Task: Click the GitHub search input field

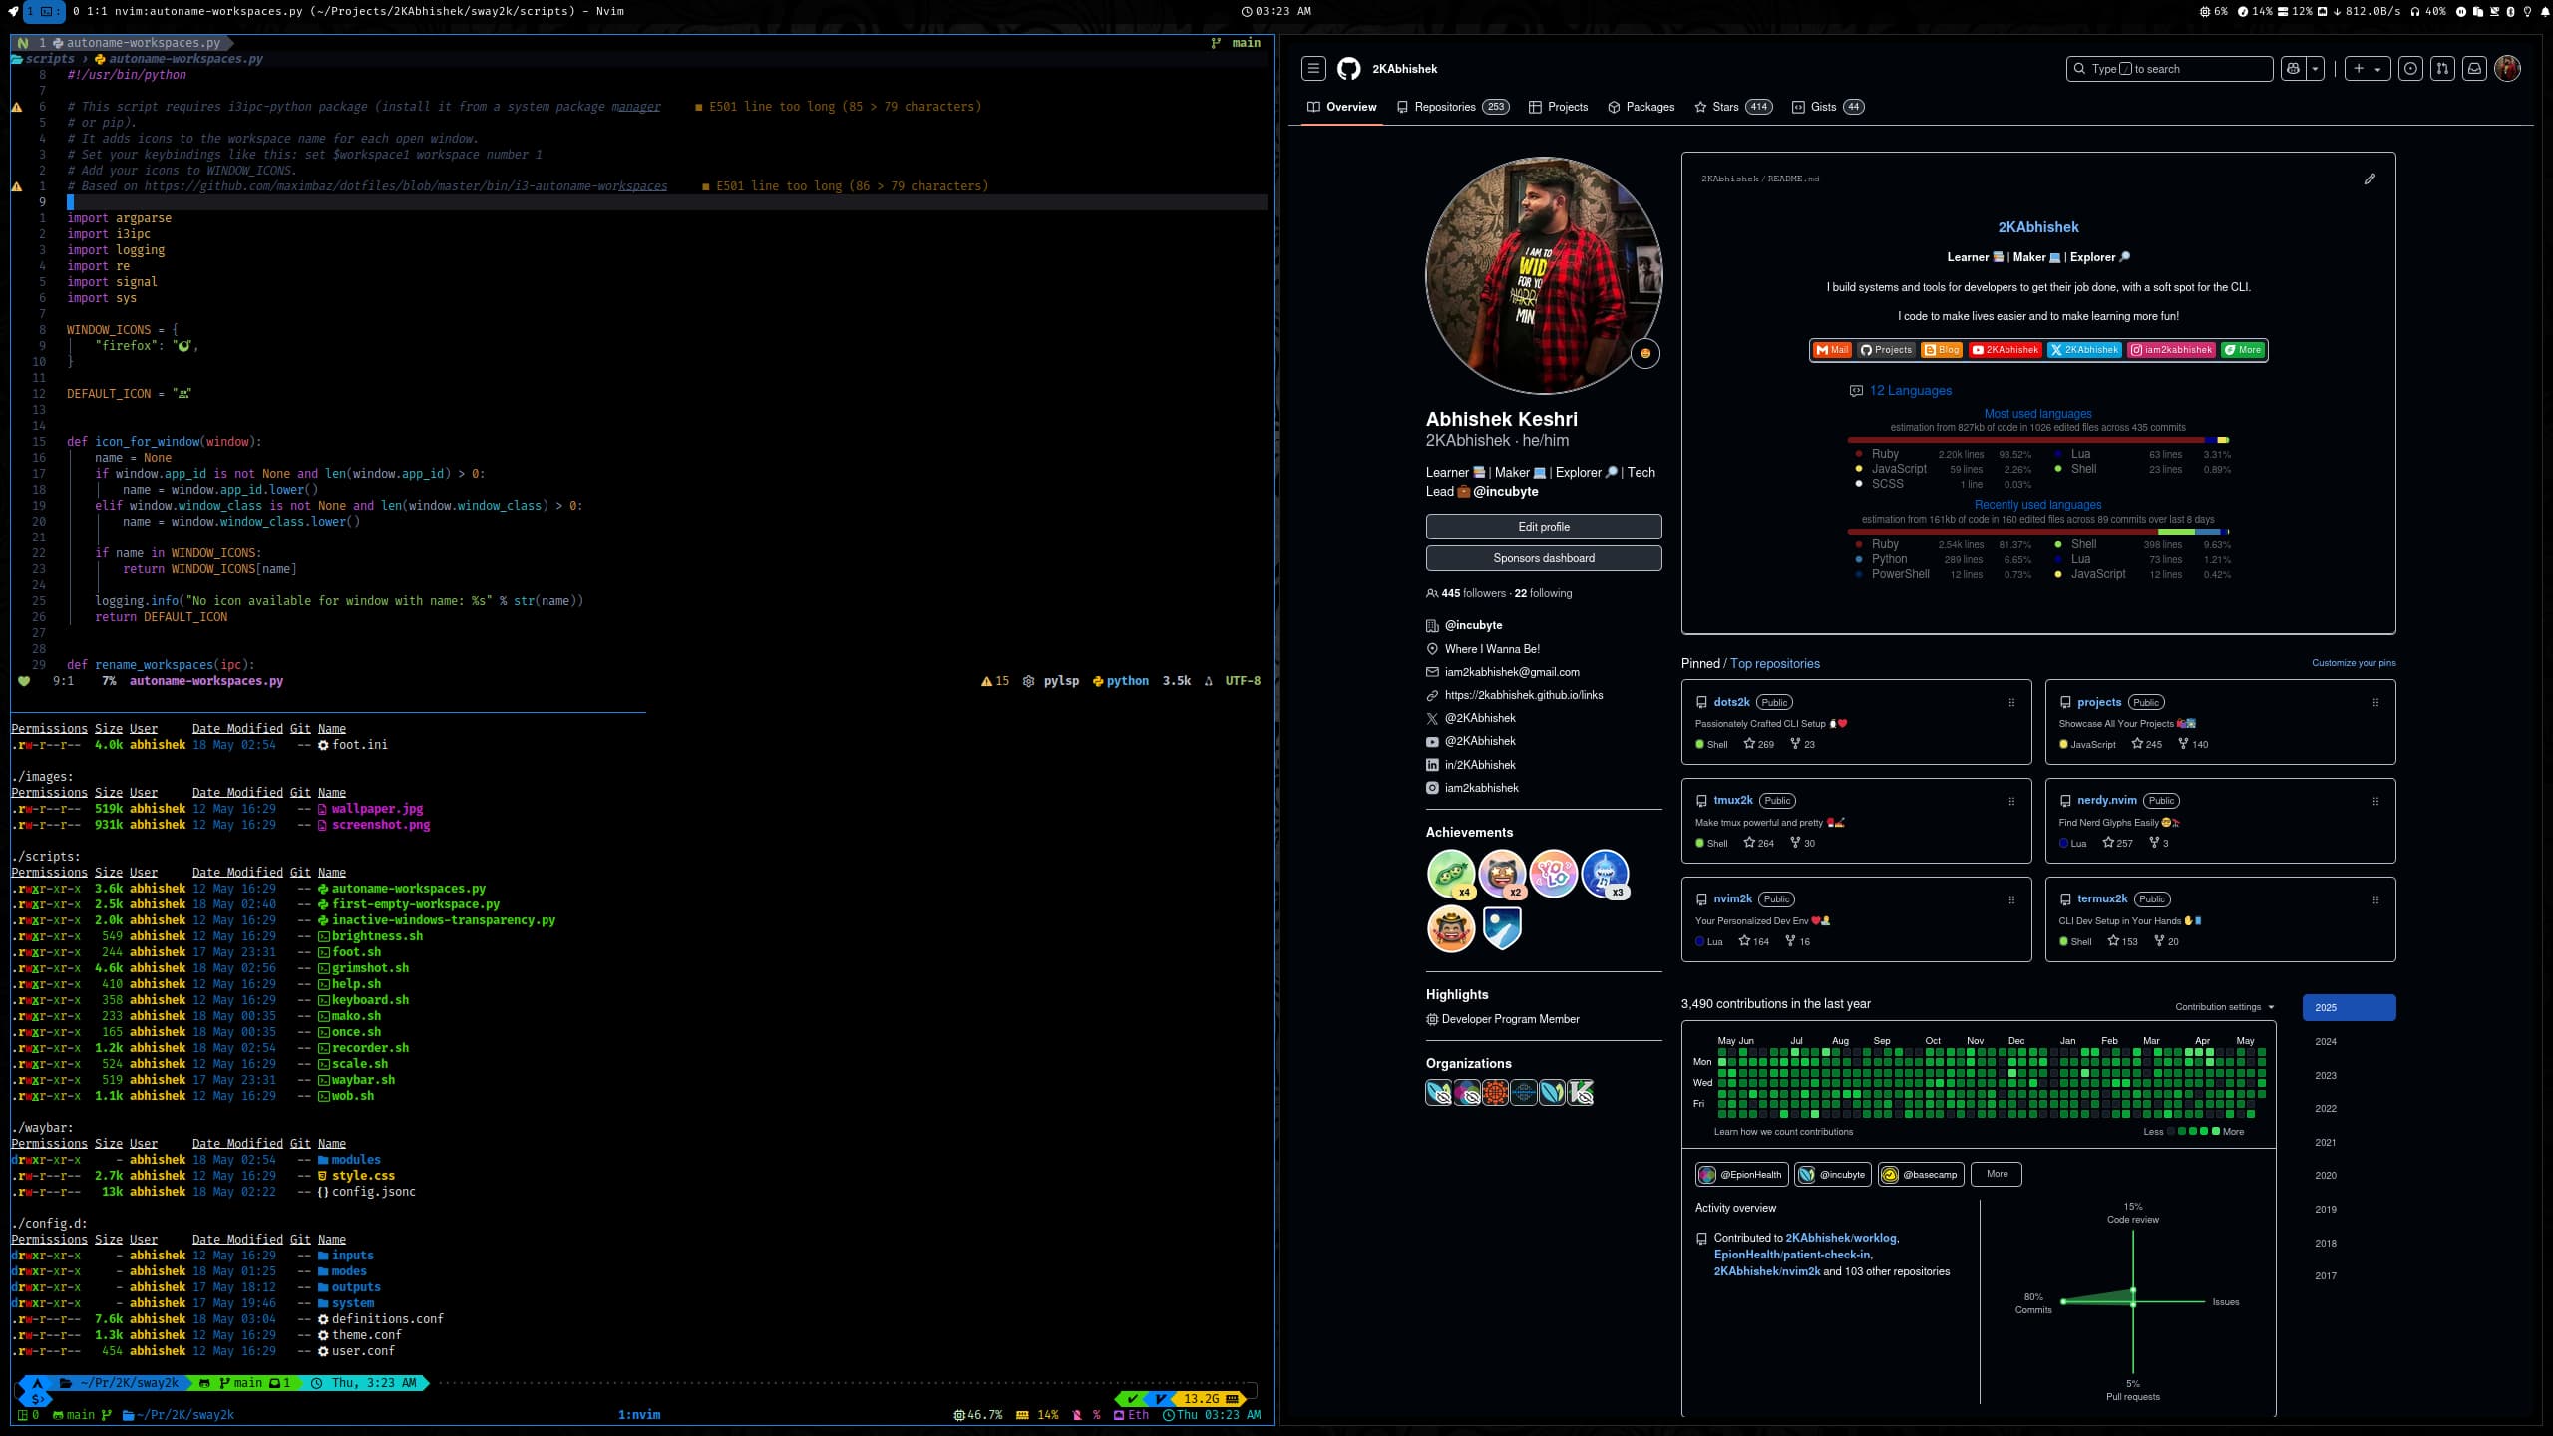Action: pyautogui.click(x=2169, y=69)
